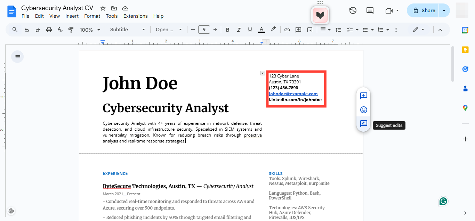Open the text color picker
Image resolution: width=475 pixels, height=221 pixels.
pyautogui.click(x=261, y=30)
